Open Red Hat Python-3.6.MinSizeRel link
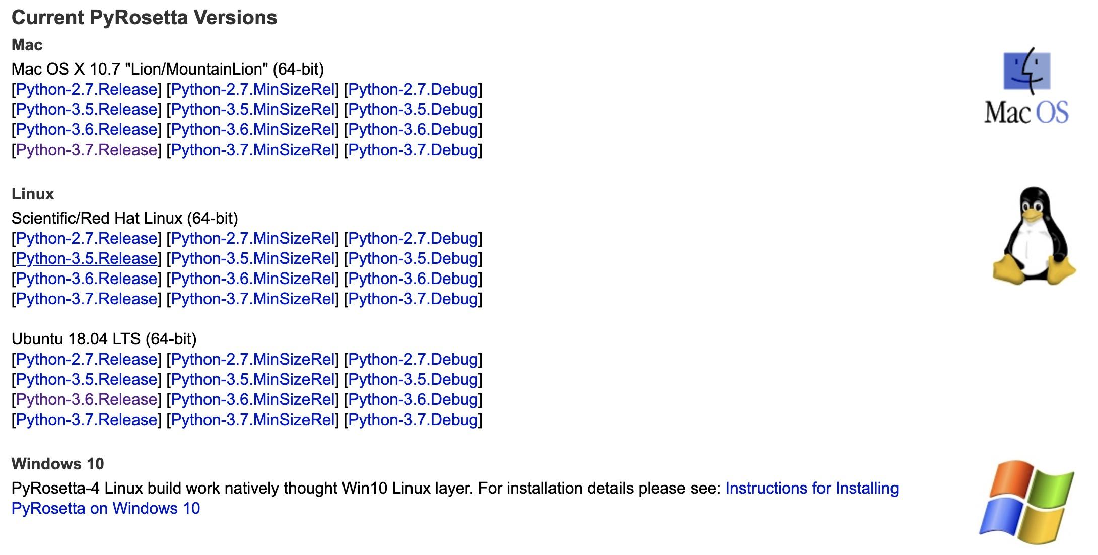 point(253,279)
